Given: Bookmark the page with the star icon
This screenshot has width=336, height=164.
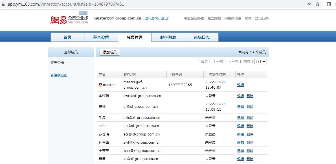Looking at the screenshot, I should point(318,5).
